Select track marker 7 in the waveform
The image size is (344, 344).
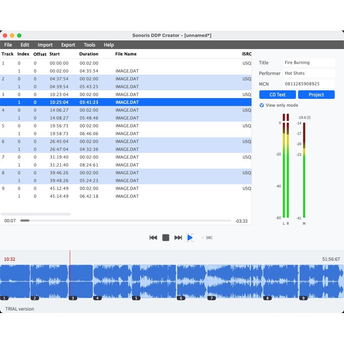[211, 298]
